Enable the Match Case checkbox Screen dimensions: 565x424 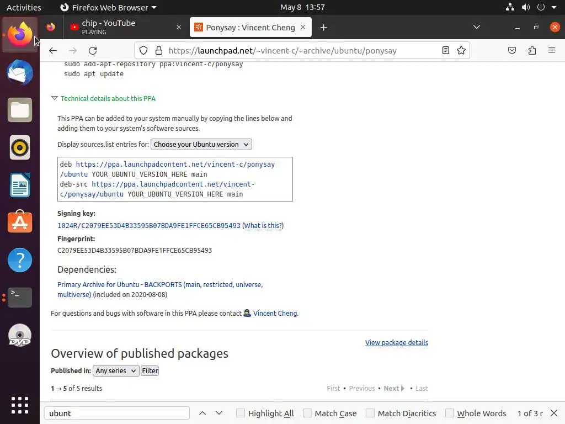(307, 413)
